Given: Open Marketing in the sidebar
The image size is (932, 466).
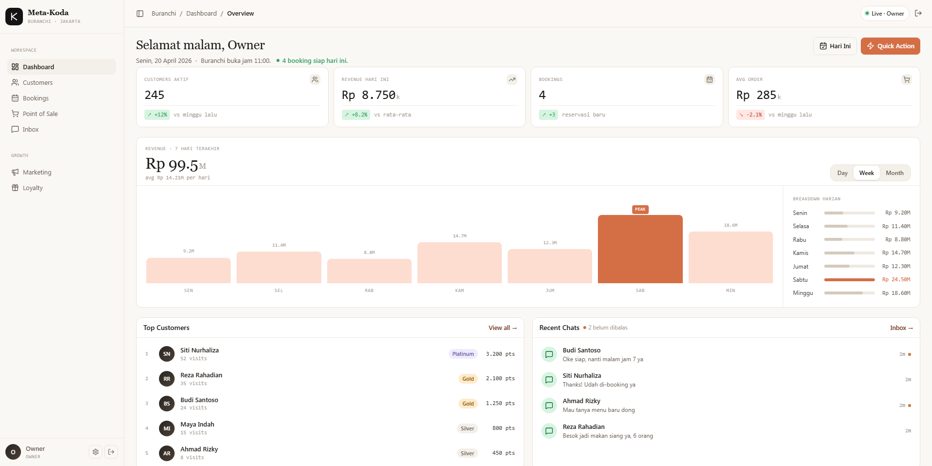Looking at the screenshot, I should (x=62, y=172).
